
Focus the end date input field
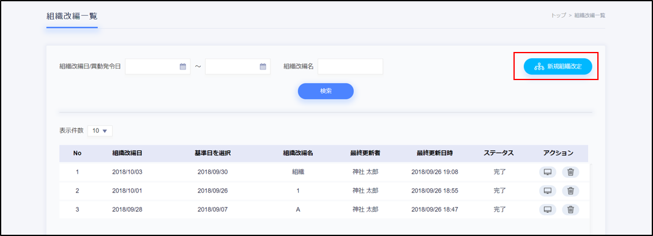238,67
